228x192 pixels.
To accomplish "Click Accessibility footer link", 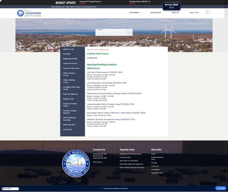I will [155, 170].
